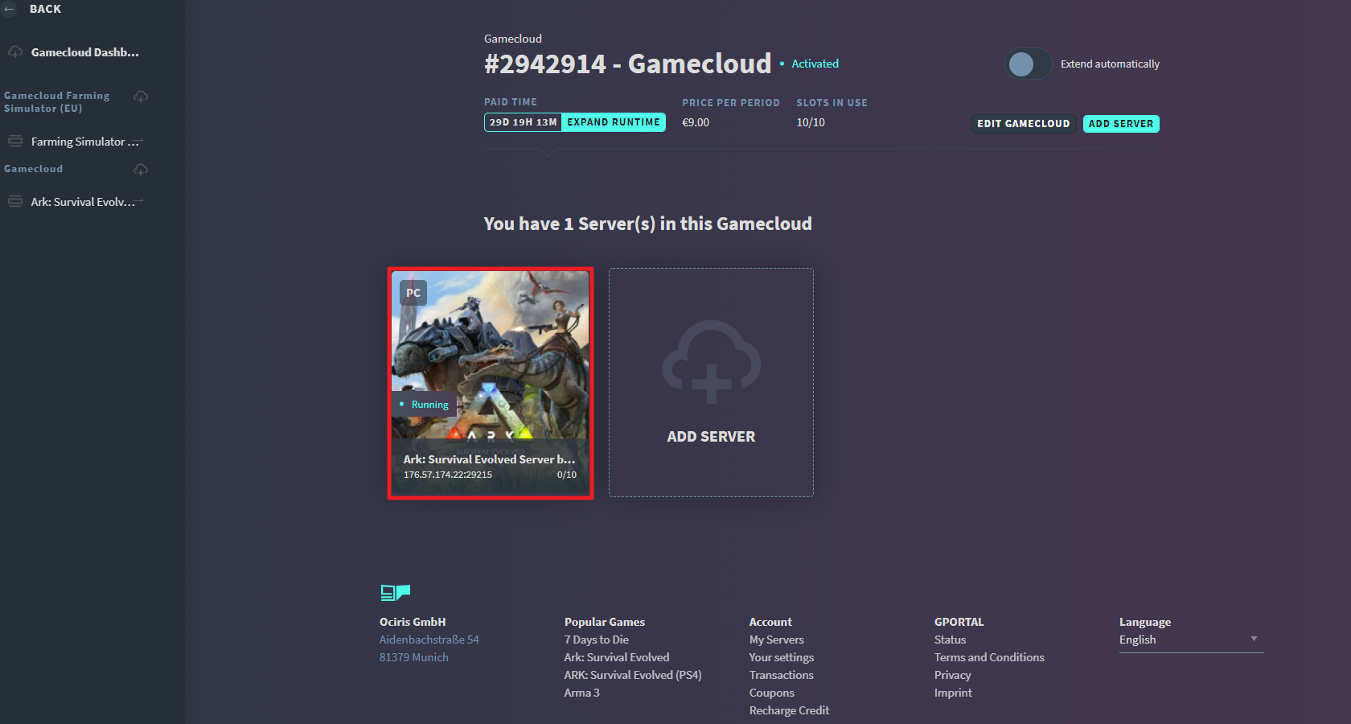The width and height of the screenshot is (1351, 724).
Task: Click the back arrow icon in sidebar
Action: (12, 10)
